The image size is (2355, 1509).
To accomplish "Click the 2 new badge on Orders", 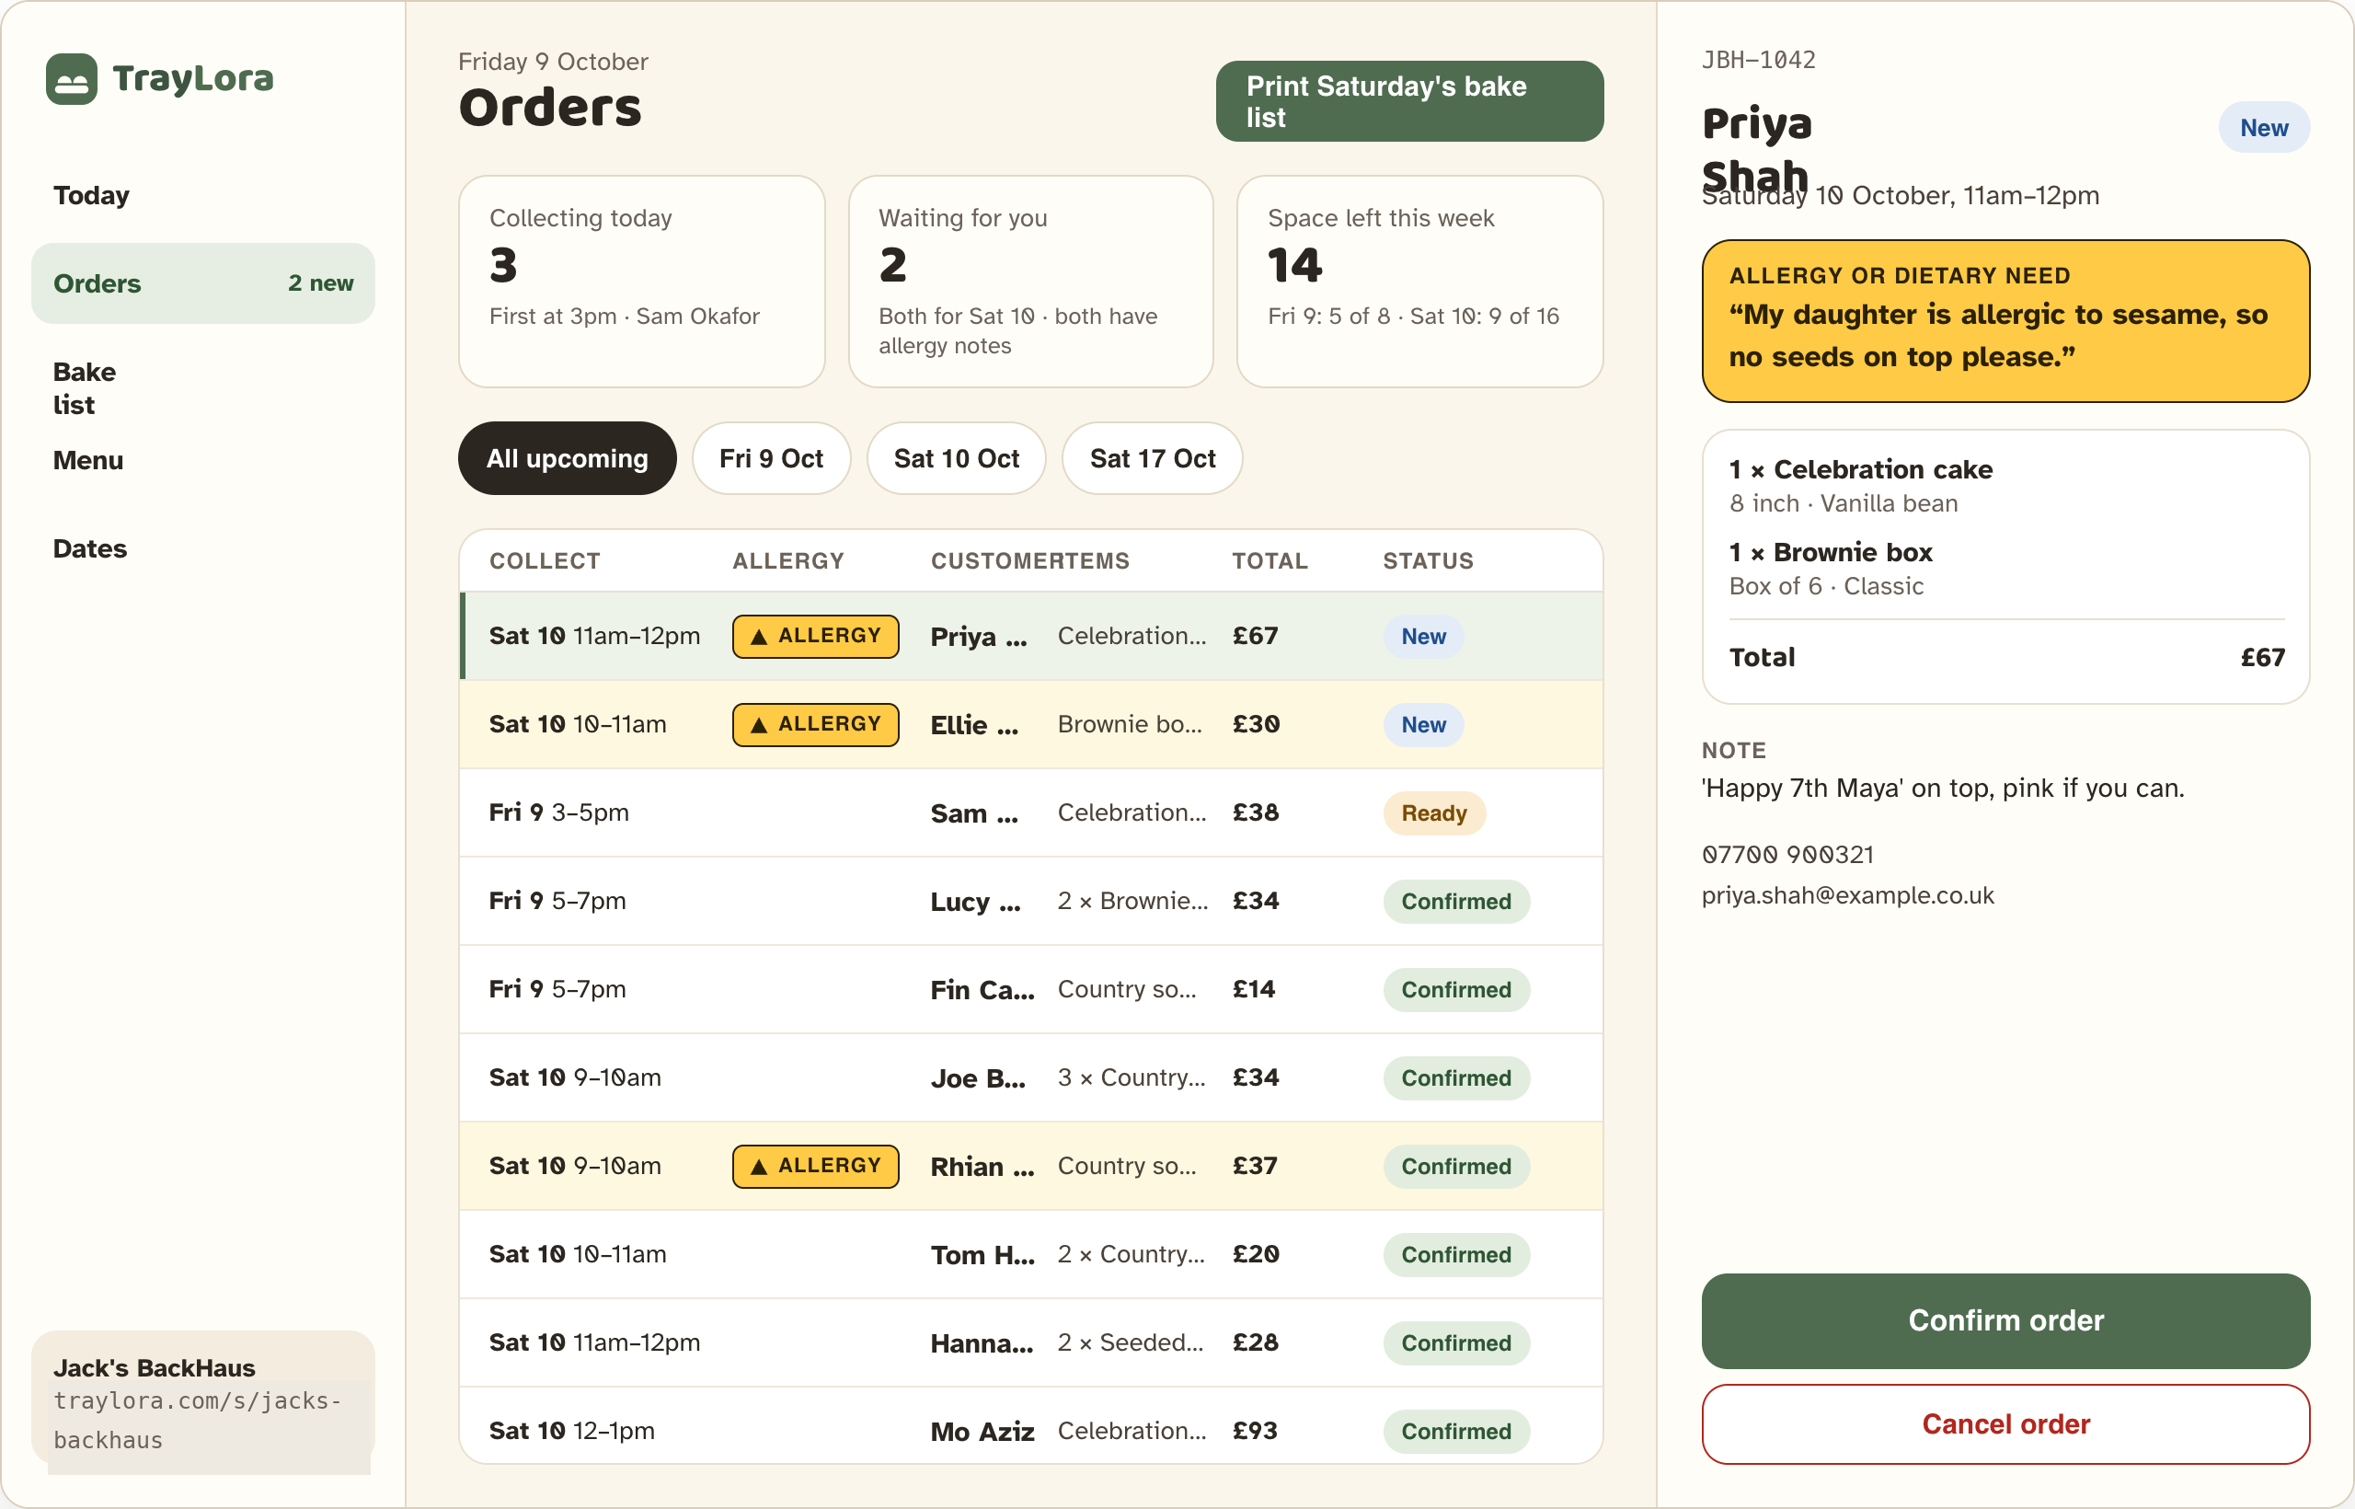I will click(320, 283).
